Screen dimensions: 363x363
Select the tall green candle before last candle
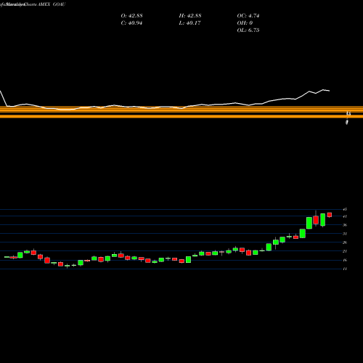(x=322, y=220)
